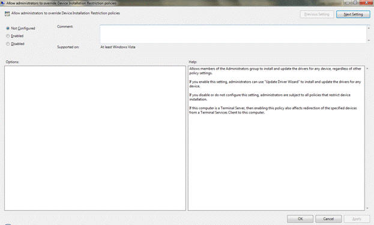Click the Help paragraph beginning 'If you disable or do not configure'
The image size is (374, 225).
click(270, 97)
